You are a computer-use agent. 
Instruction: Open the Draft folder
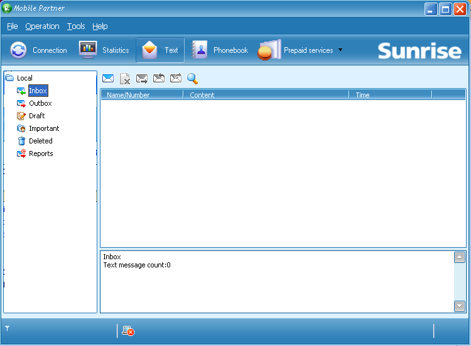point(36,116)
